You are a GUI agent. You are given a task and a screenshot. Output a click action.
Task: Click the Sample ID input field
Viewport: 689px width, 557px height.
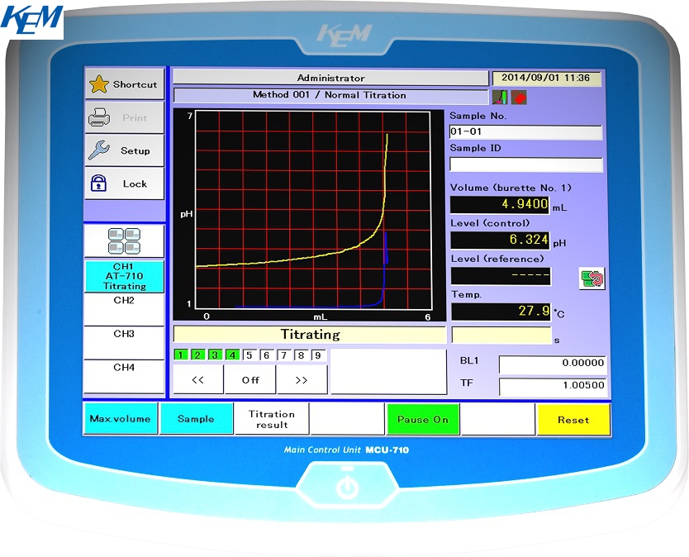(525, 164)
